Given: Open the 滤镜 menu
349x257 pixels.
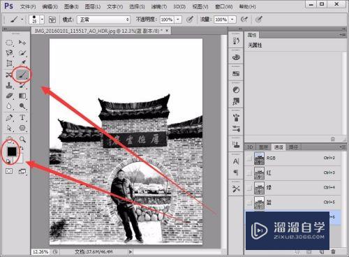Looking at the screenshot, I should [159, 7].
